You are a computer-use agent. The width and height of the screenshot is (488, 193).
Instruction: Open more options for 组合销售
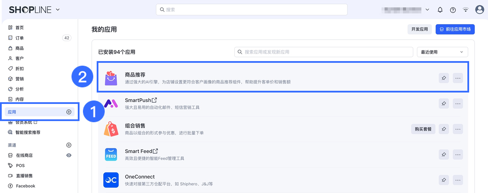(458, 129)
